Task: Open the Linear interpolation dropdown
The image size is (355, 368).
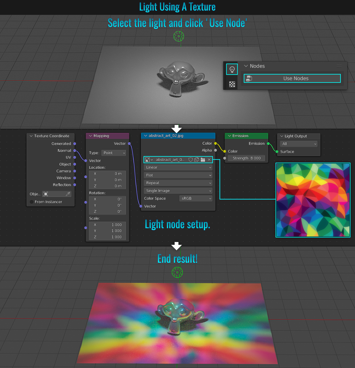Action: [178, 167]
